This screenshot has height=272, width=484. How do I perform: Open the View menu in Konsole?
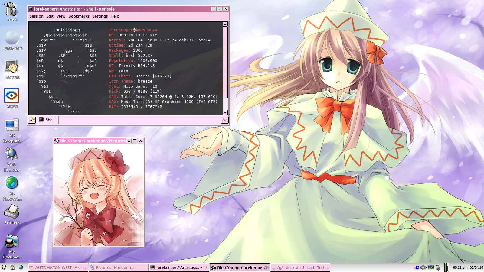(61, 16)
